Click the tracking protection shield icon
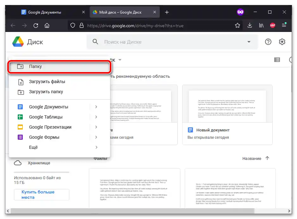This screenshot has width=297, height=219. pos(73,25)
